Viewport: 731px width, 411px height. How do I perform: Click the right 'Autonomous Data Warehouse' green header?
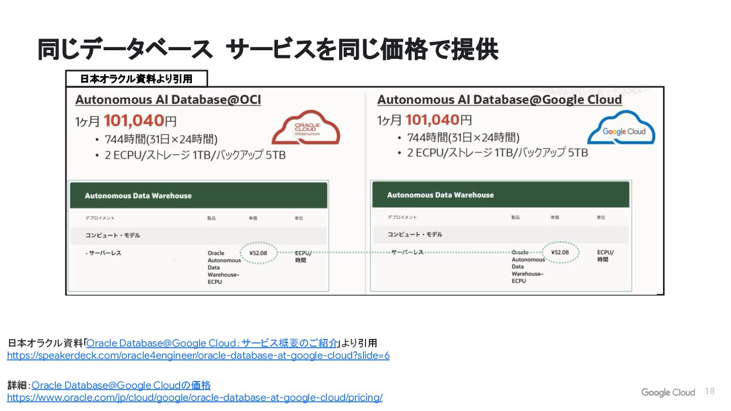click(x=501, y=195)
